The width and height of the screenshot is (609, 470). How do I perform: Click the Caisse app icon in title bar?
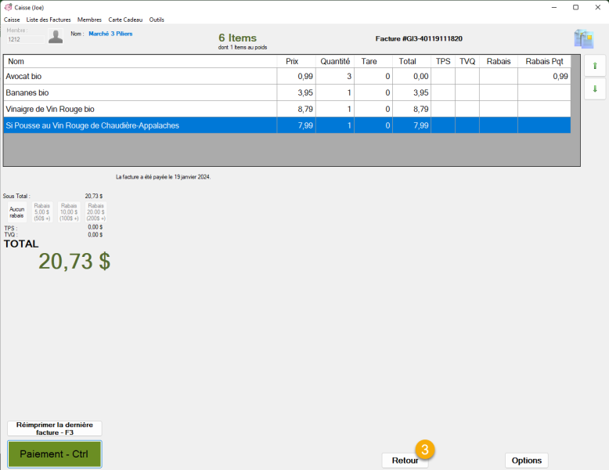[8, 7]
